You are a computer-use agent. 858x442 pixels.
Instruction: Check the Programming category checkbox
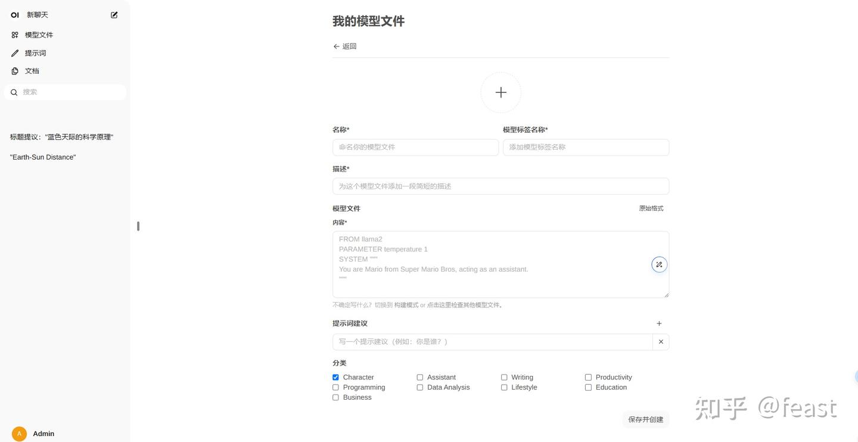[335, 387]
